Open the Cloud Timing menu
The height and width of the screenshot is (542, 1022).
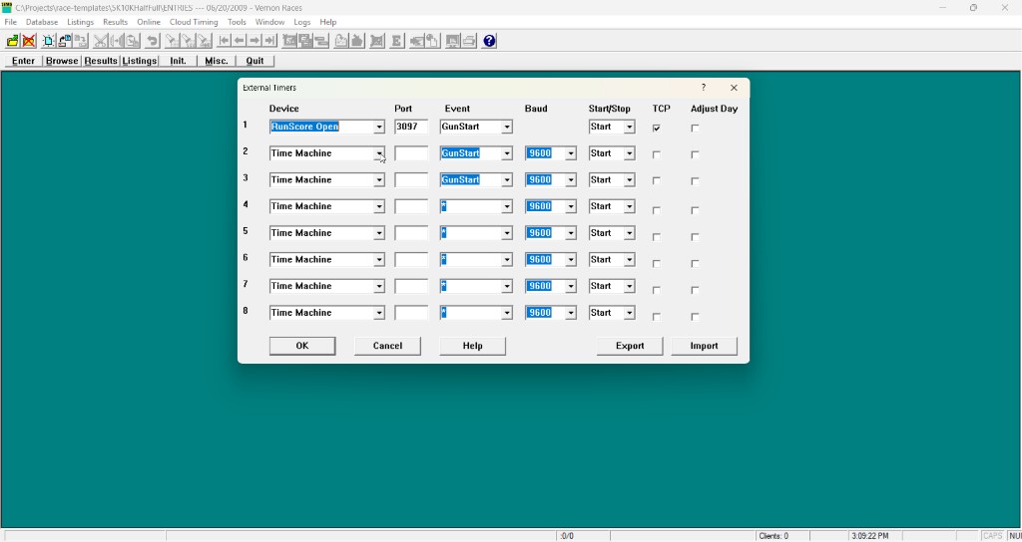pos(194,22)
